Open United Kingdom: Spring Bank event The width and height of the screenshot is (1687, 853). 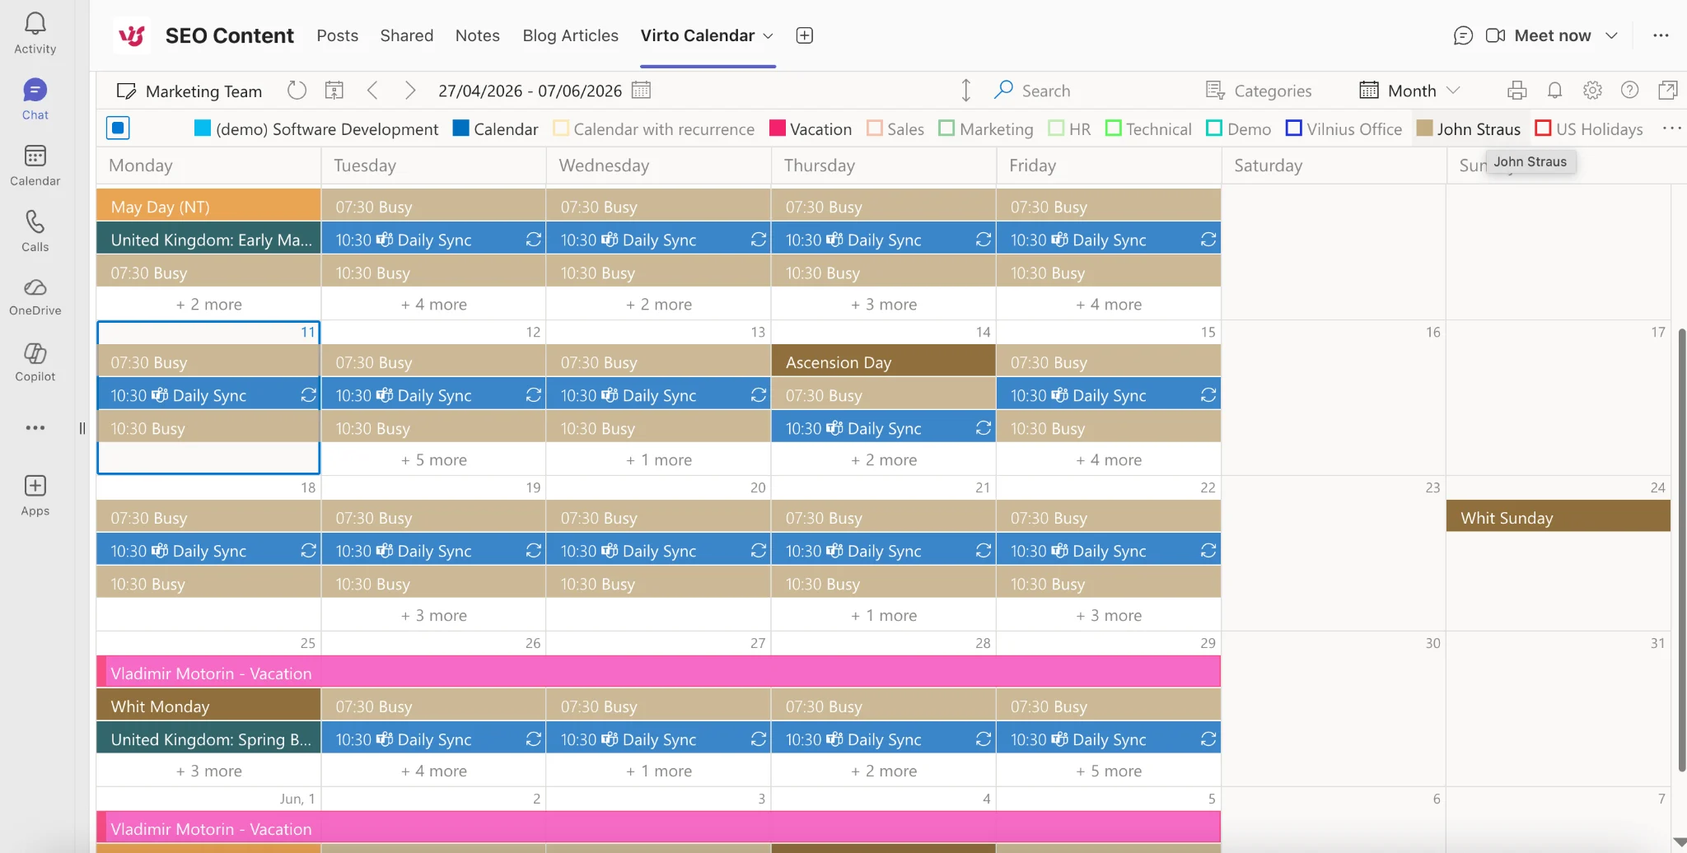[x=208, y=739]
